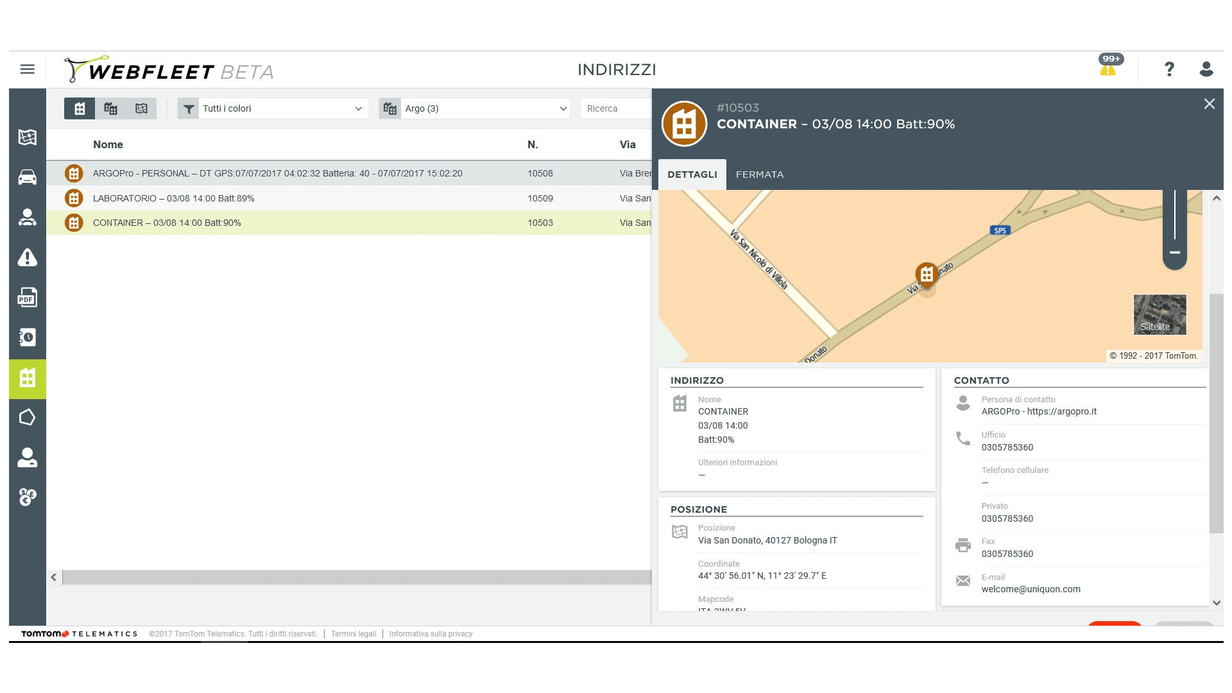The height and width of the screenshot is (693, 1232).
Task: Open the Termini legali link
Action: coord(354,634)
